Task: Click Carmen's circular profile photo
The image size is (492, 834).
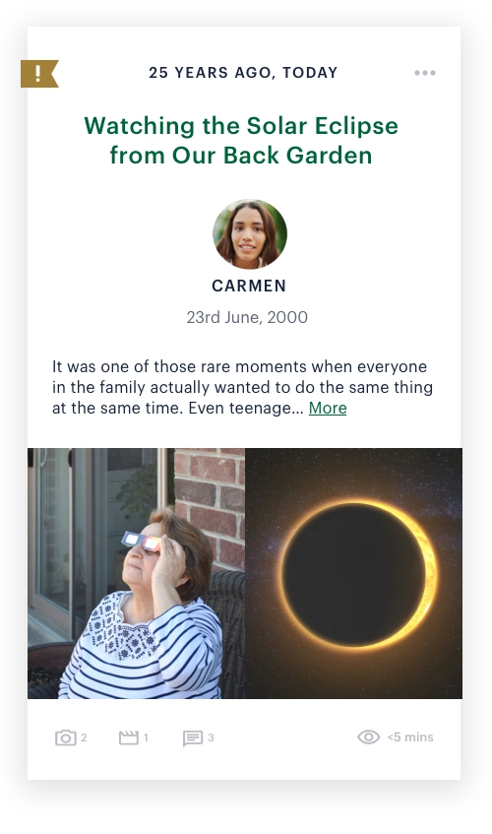Action: pyautogui.click(x=250, y=234)
